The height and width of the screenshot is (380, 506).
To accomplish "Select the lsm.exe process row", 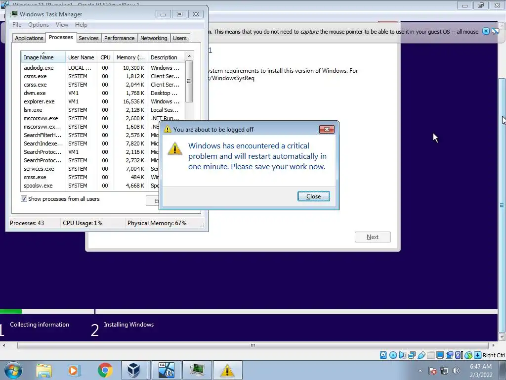I will click(103, 110).
